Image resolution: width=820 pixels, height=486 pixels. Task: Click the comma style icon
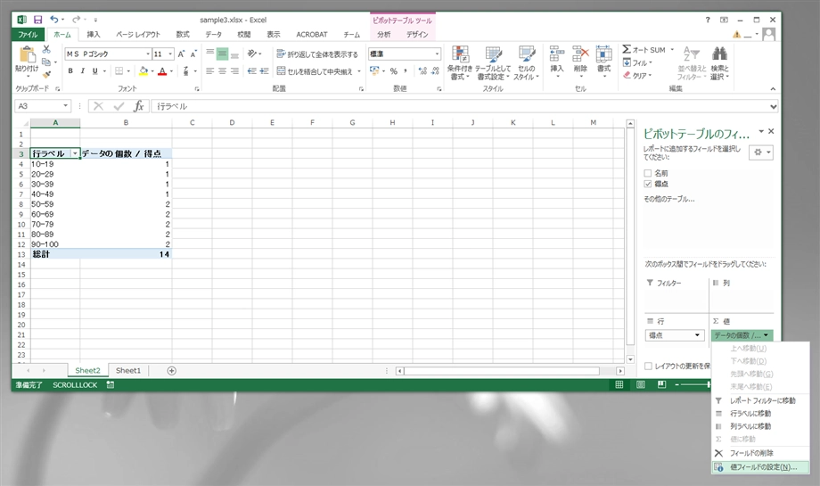point(406,71)
